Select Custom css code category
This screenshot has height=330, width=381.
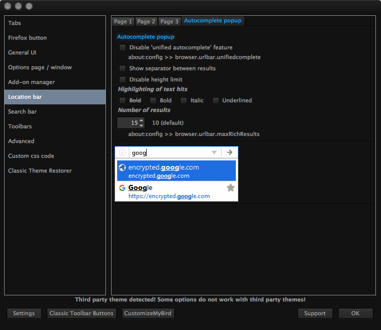tap(55, 156)
